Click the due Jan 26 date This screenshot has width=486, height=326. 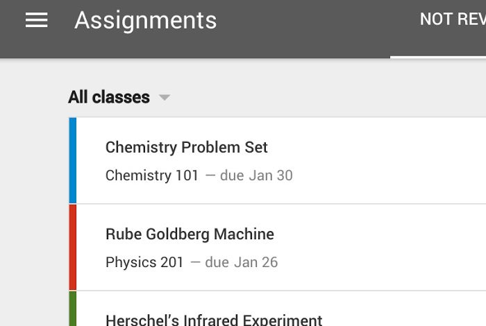click(242, 262)
